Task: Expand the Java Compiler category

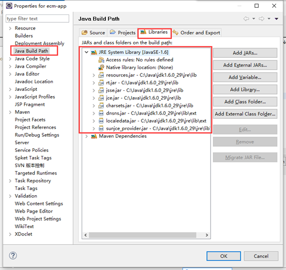Action: (10, 67)
